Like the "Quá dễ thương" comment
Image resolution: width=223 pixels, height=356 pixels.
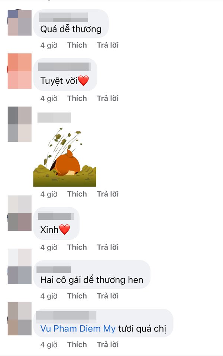tap(77, 45)
